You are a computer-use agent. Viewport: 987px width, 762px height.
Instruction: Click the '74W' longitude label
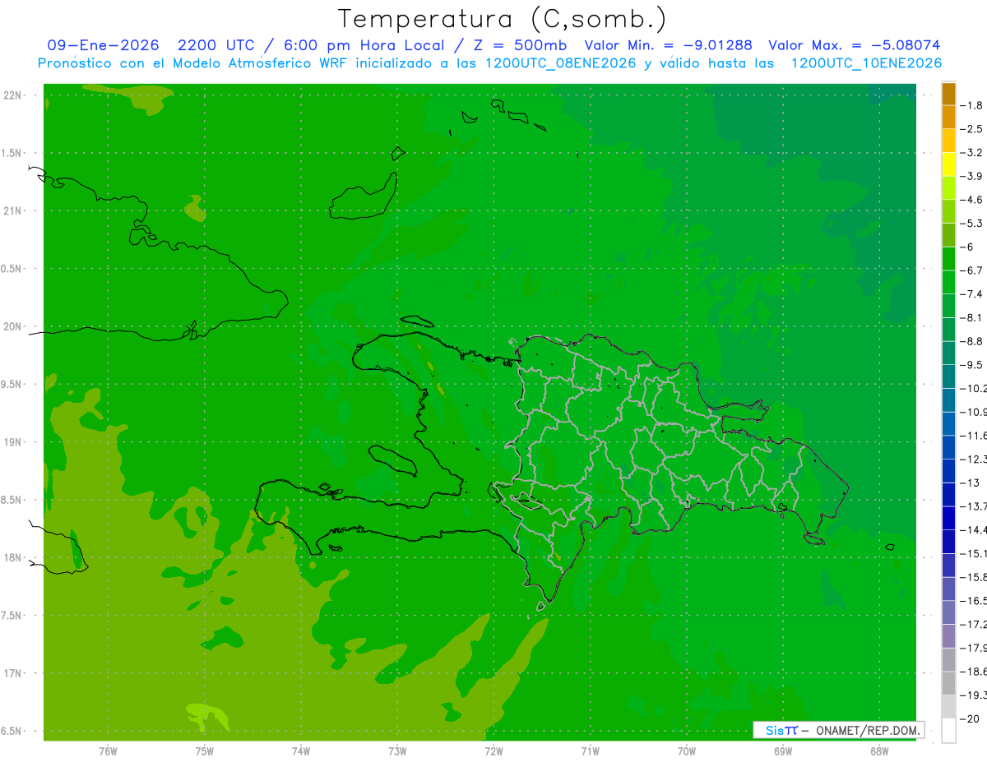click(301, 751)
